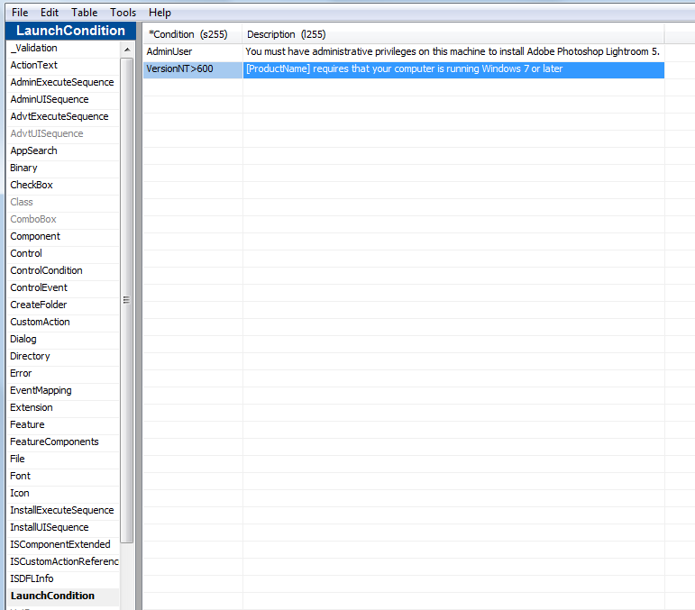This screenshot has width=695, height=610.
Task: Select the ControlEvent table
Action: click(39, 287)
